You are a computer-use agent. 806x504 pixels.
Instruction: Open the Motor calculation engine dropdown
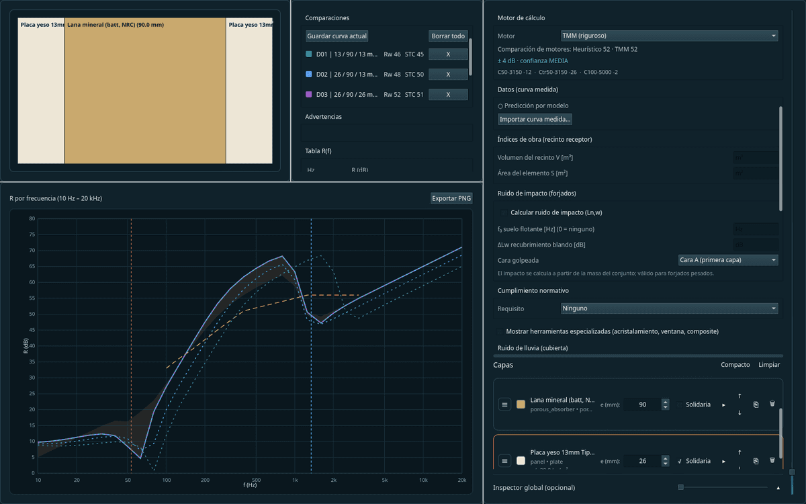(x=670, y=36)
